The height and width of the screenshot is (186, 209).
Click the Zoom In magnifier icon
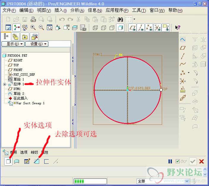[x=33, y=28]
